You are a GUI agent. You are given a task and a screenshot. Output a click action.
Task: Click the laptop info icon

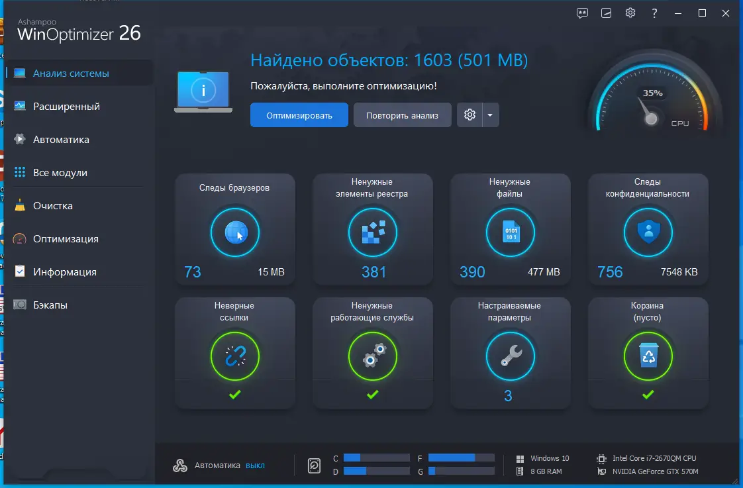pyautogui.click(x=203, y=91)
